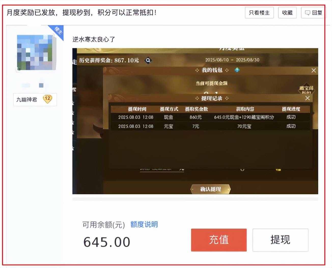The height and width of the screenshot is (268, 332).
Task: Click the 当前可提现金额 label
Action: 212,83
